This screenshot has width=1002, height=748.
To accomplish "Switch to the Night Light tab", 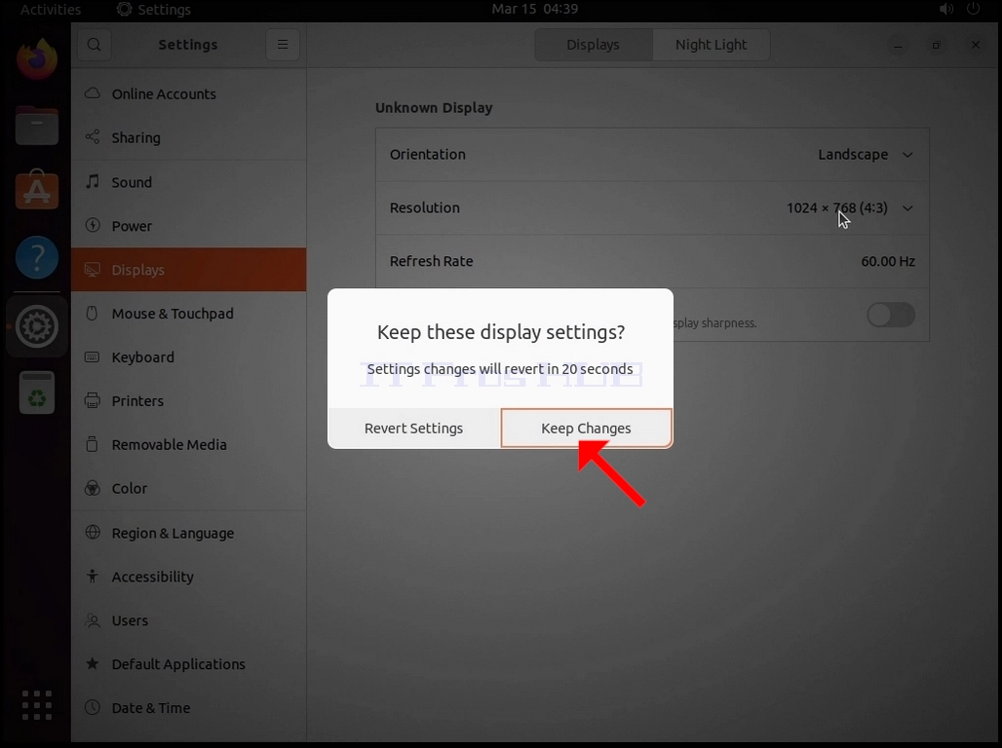I will pos(712,45).
